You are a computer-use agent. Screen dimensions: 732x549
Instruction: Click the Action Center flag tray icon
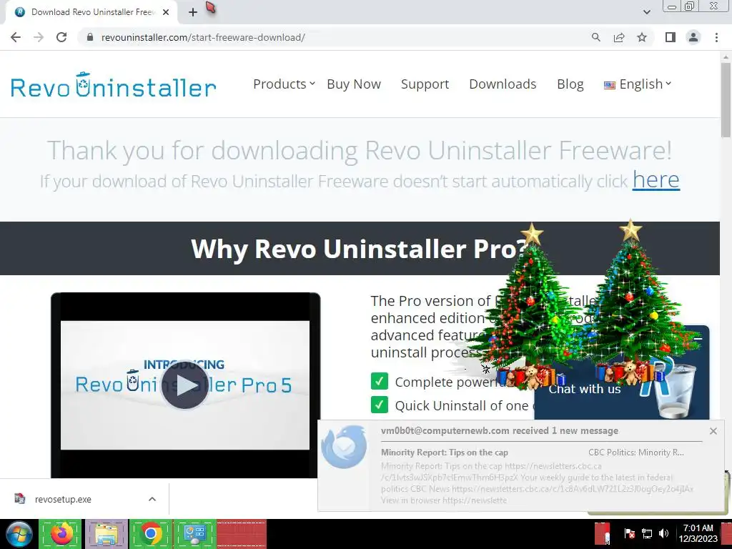tap(629, 533)
